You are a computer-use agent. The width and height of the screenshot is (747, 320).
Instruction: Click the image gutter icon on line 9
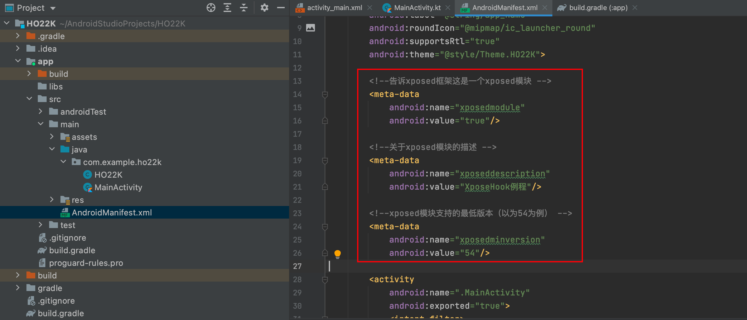pyautogui.click(x=311, y=28)
